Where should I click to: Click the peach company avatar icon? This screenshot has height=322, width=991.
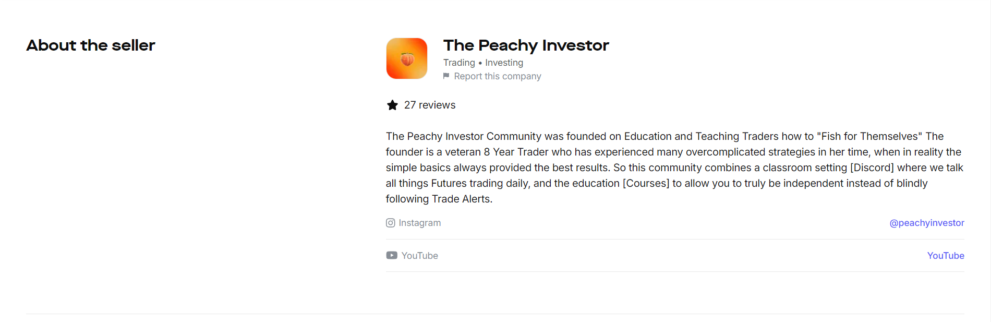[406, 58]
